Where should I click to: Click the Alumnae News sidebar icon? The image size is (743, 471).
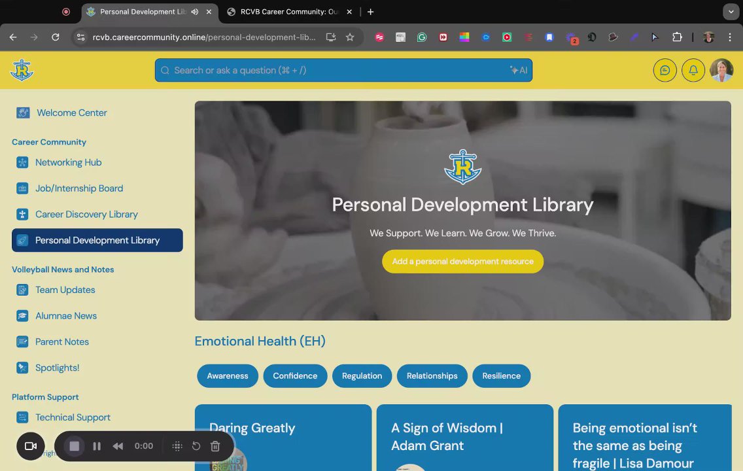point(22,316)
